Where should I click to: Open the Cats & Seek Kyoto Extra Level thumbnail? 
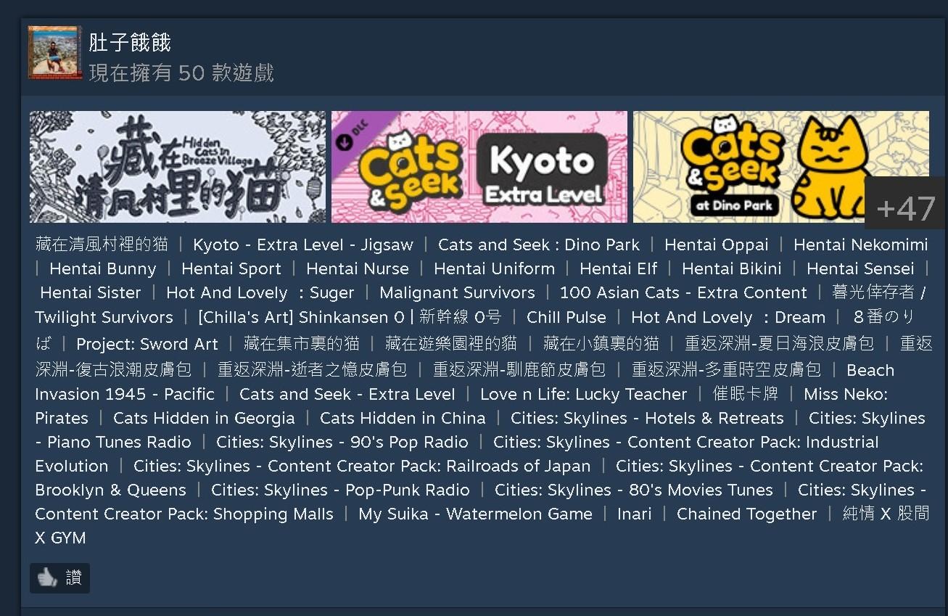tap(479, 167)
